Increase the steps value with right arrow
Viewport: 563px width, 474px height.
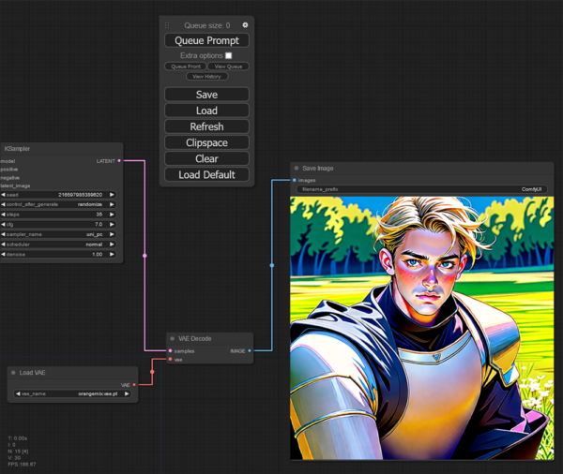point(113,214)
